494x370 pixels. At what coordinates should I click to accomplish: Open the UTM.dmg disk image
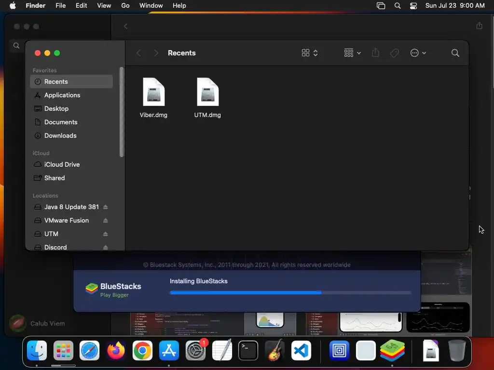click(207, 97)
